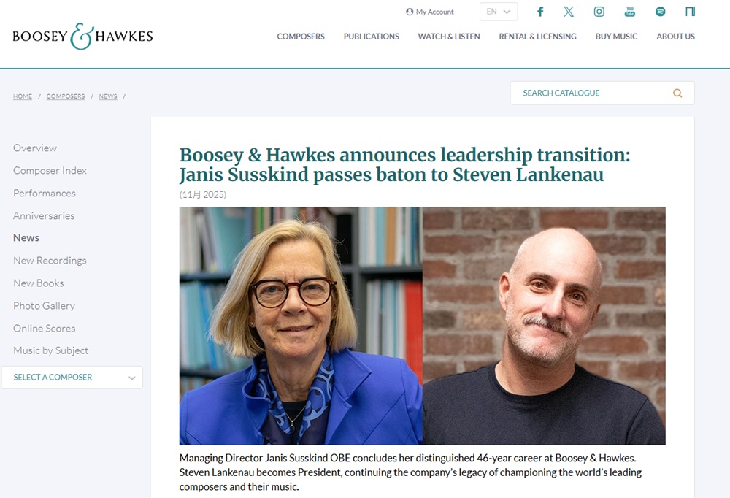The height and width of the screenshot is (498, 730).
Task: Click the Janis Susskind and Steven Lankenau photo
Action: pos(422,326)
